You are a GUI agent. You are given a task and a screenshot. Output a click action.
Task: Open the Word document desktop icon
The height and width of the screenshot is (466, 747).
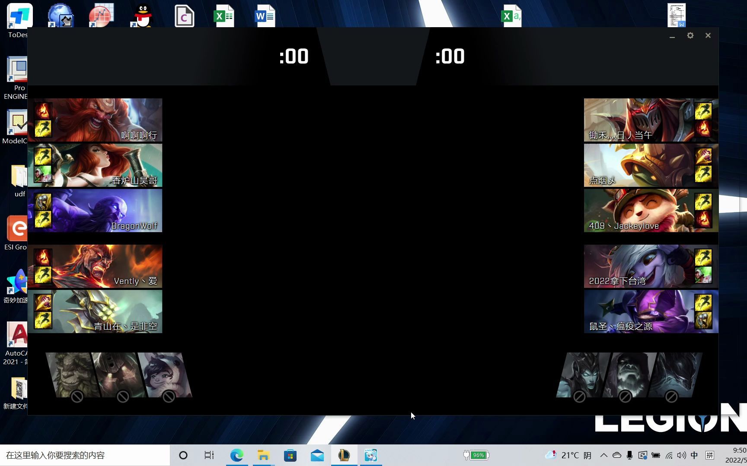[x=265, y=16]
